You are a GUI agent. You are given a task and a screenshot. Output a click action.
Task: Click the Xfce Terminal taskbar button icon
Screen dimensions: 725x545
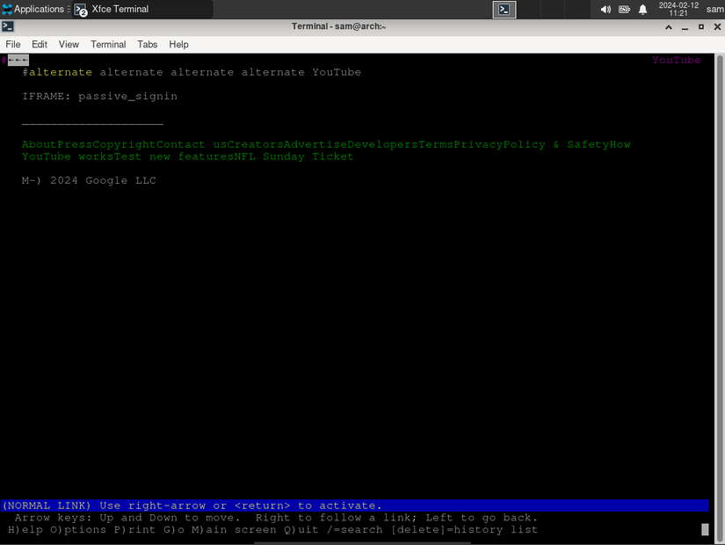tap(82, 10)
